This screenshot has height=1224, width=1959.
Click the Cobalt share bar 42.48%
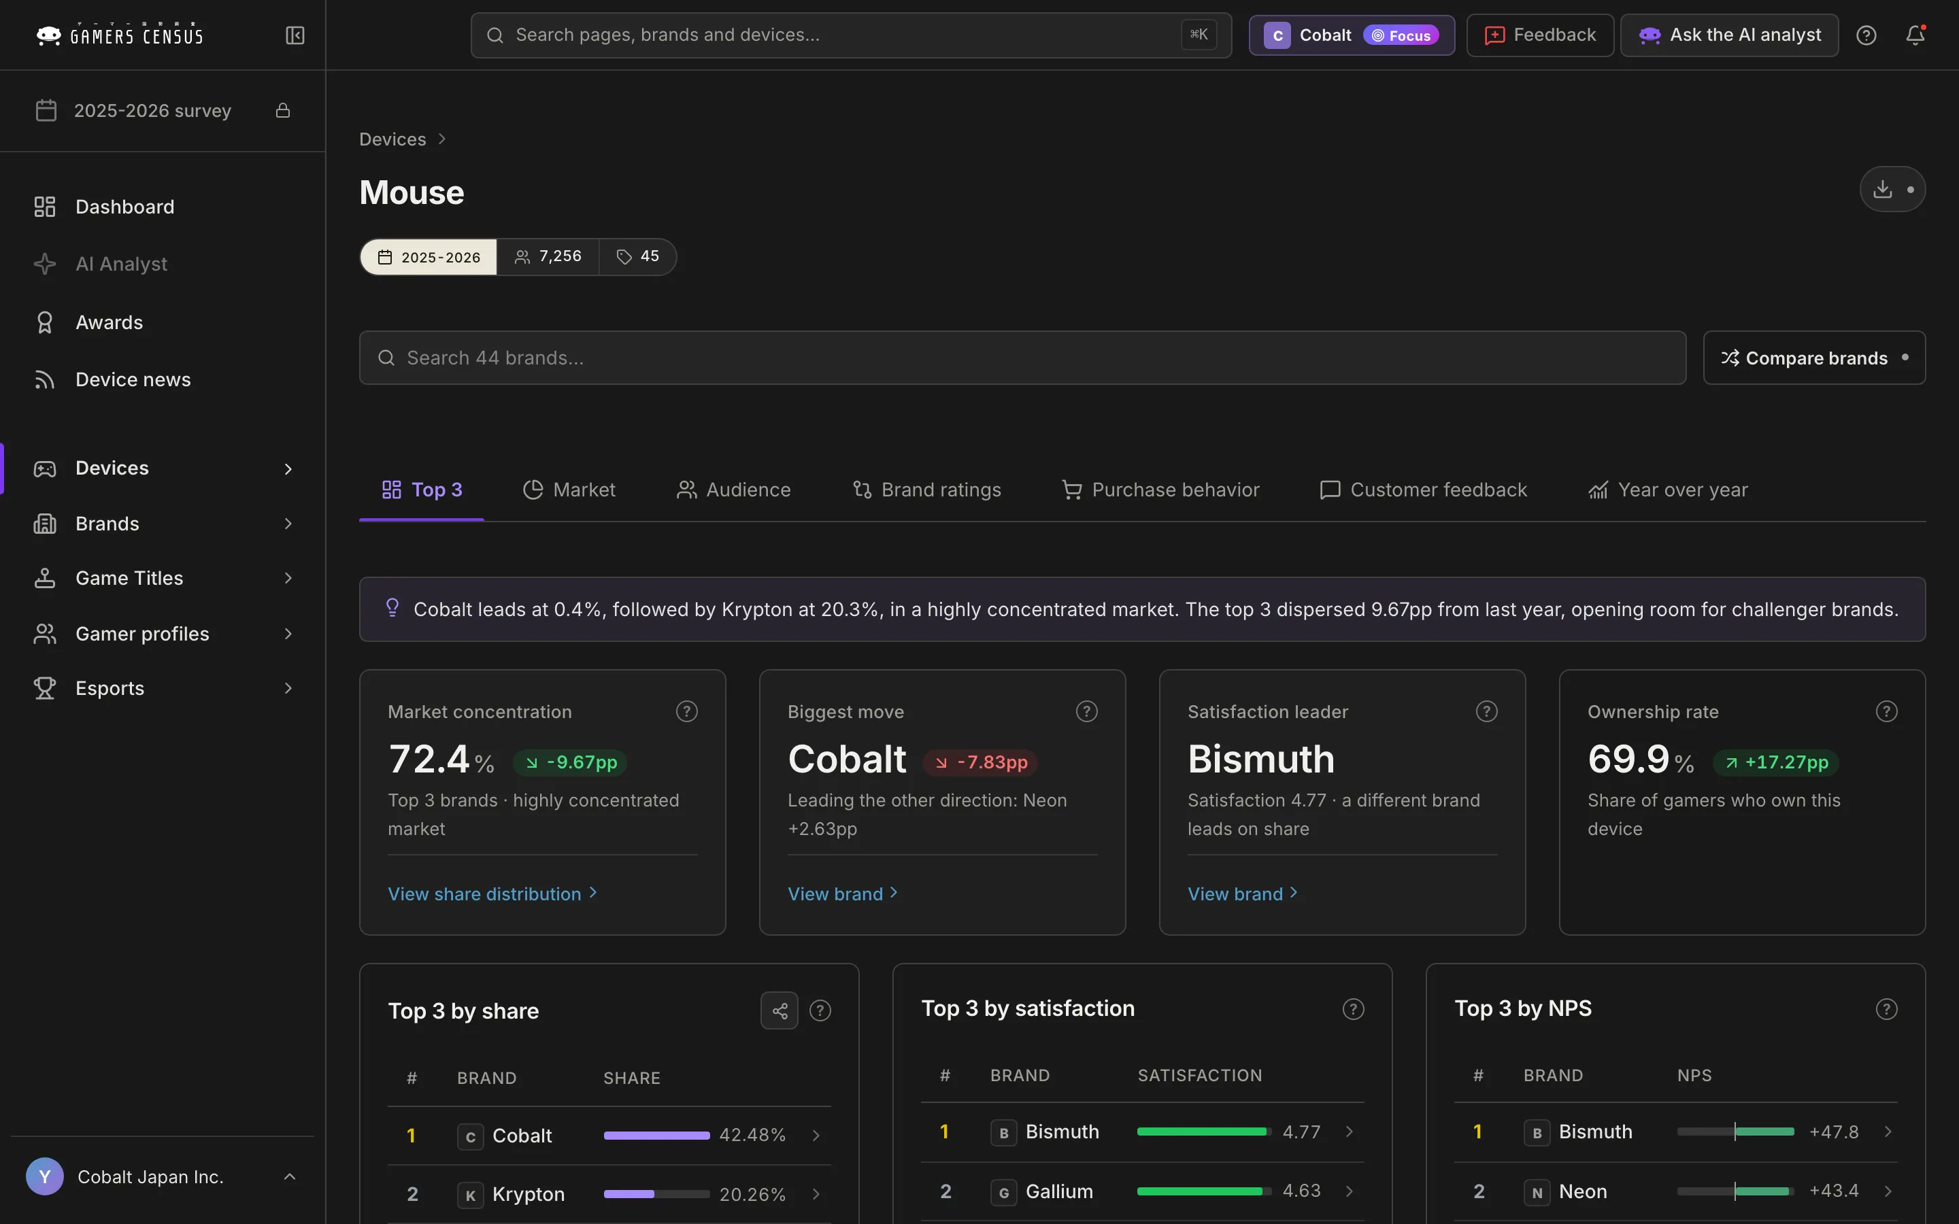click(656, 1136)
